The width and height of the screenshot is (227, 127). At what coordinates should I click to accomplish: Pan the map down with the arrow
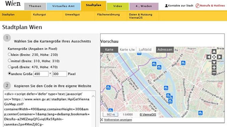pyautogui.click(x=214, y=62)
